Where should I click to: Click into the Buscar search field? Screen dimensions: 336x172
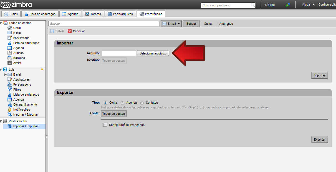(104, 24)
